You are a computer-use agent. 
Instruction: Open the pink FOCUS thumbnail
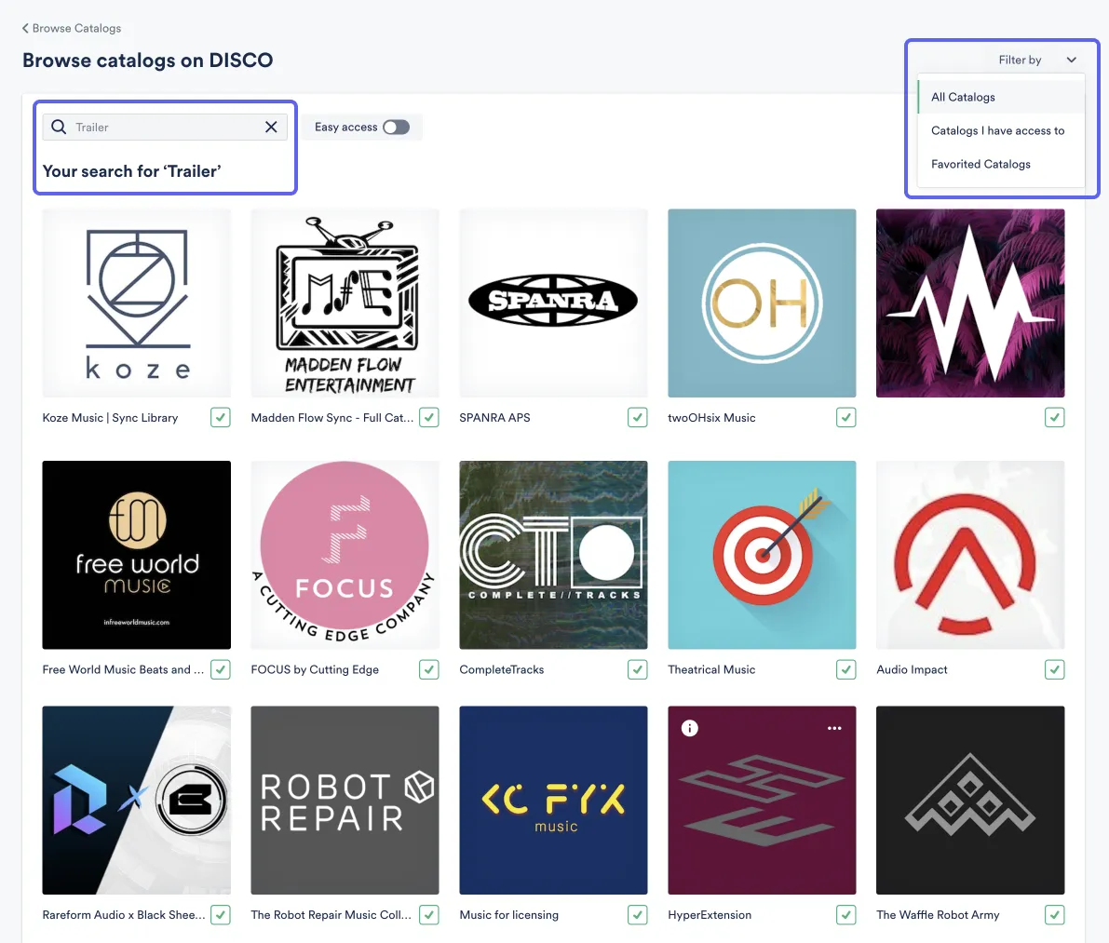click(x=345, y=555)
